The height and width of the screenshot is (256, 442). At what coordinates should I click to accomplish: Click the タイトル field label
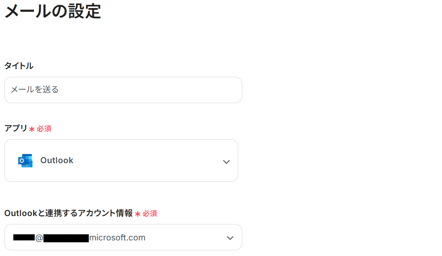(19, 66)
